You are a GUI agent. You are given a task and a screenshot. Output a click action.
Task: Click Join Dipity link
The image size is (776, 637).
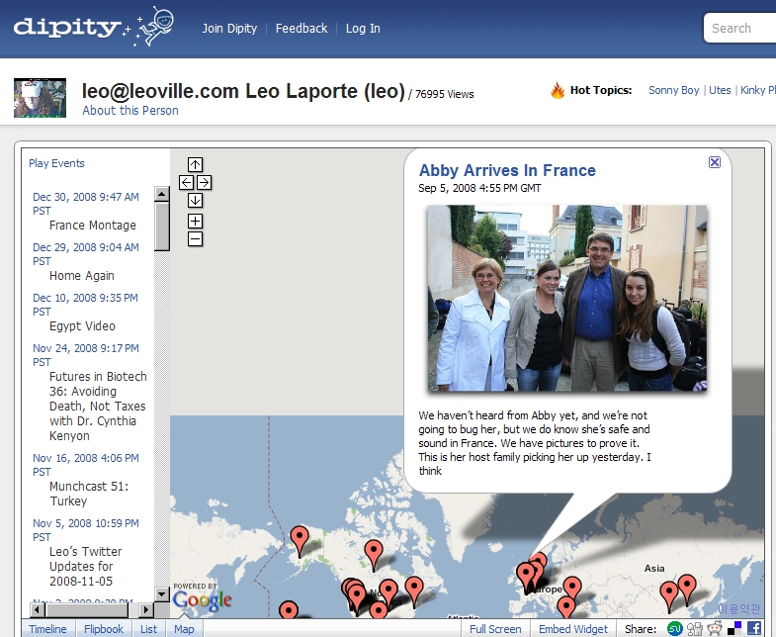point(229,29)
